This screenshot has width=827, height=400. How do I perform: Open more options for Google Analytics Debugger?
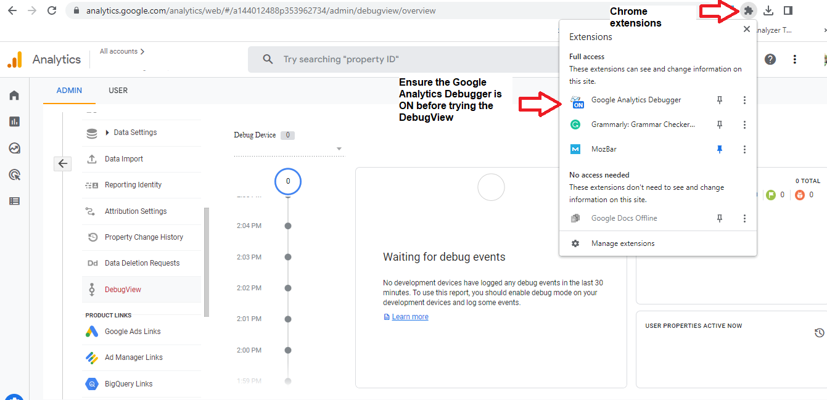[744, 100]
